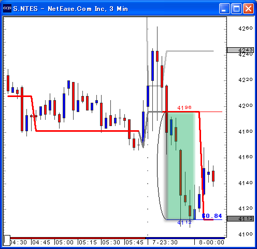Click the 04:45 time axis label

click(x=41, y=242)
